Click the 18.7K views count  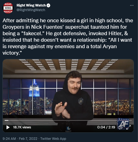tap(22, 127)
